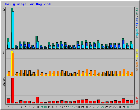Image resolution: width=140 pixels, height=110 pixels.
Task: Click day 18 on the x-axis
Action: 78,107
